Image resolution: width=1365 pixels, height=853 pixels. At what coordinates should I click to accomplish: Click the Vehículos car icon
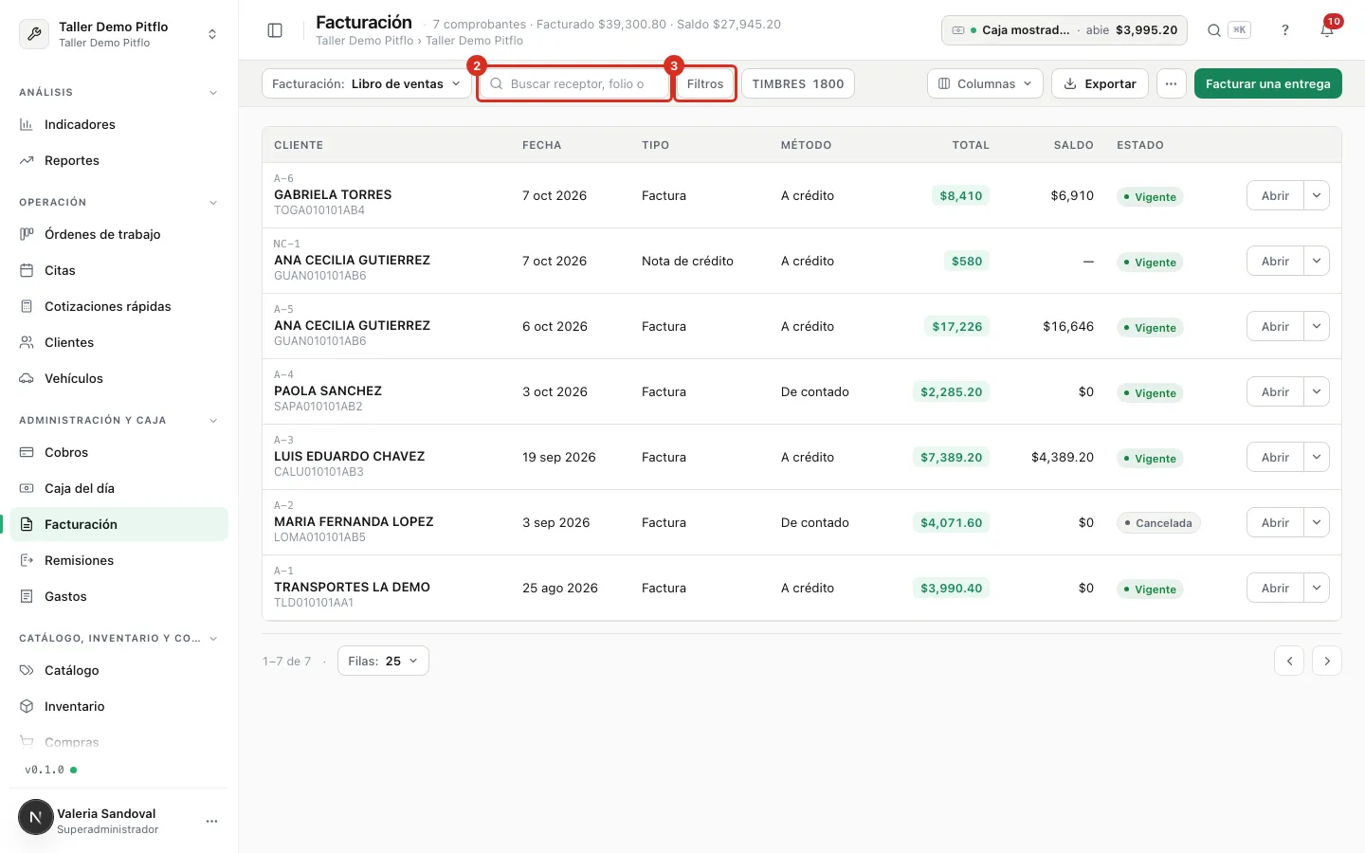click(27, 378)
